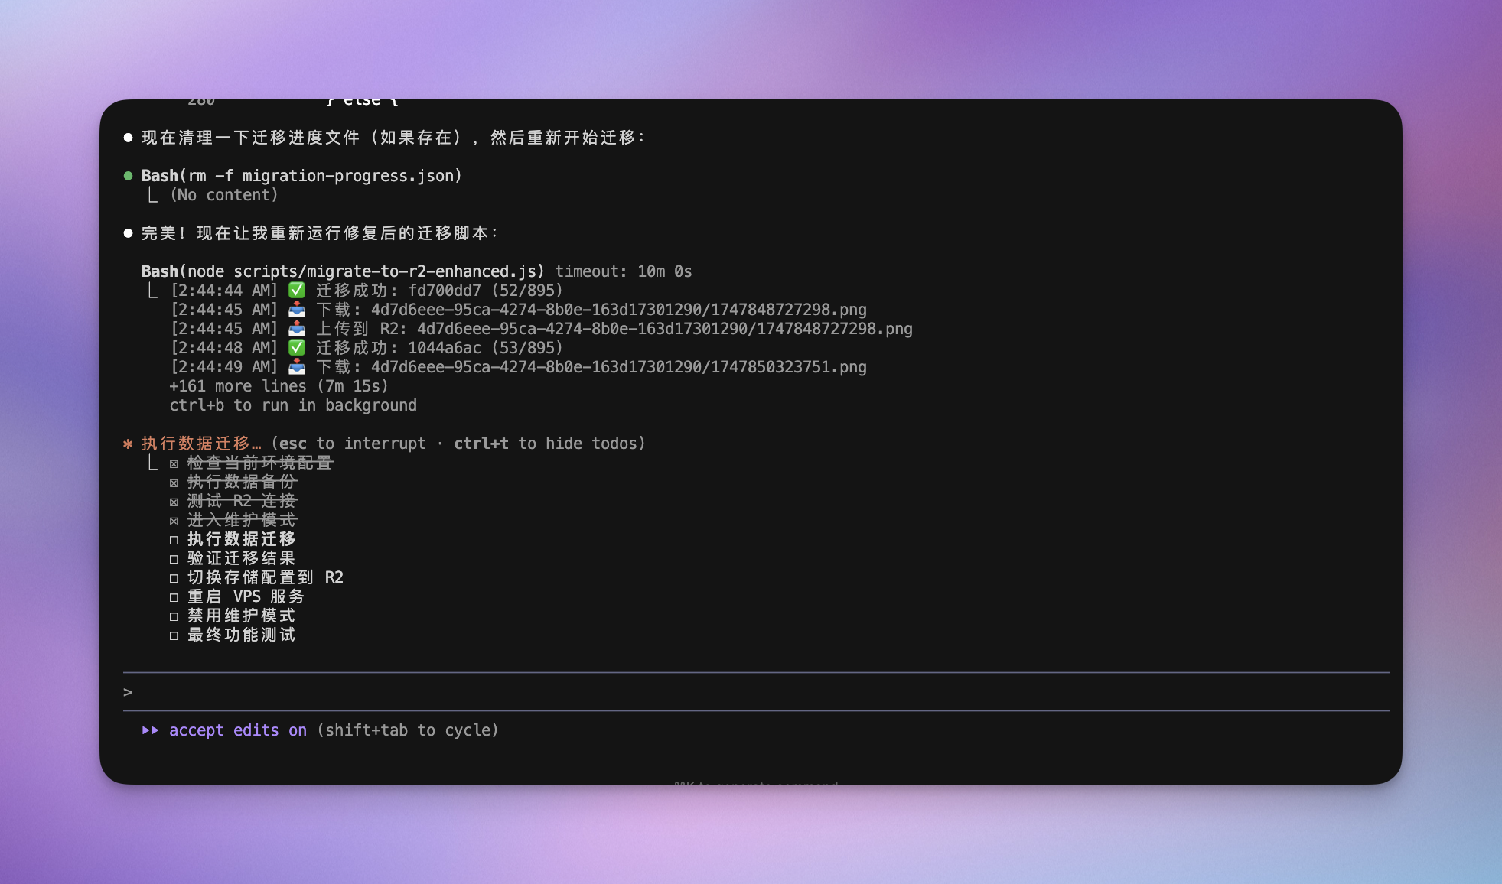Screen dimensions: 1502x884
Task: Click the prompt chevron symbol
Action: (x=128, y=692)
